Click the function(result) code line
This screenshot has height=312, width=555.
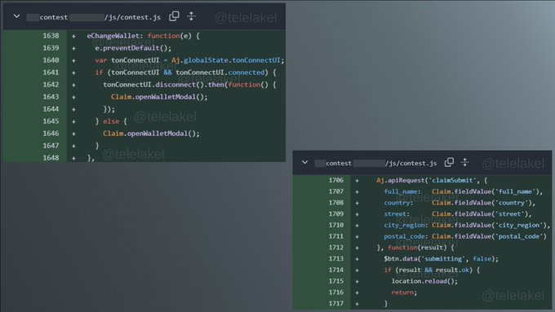coord(415,248)
